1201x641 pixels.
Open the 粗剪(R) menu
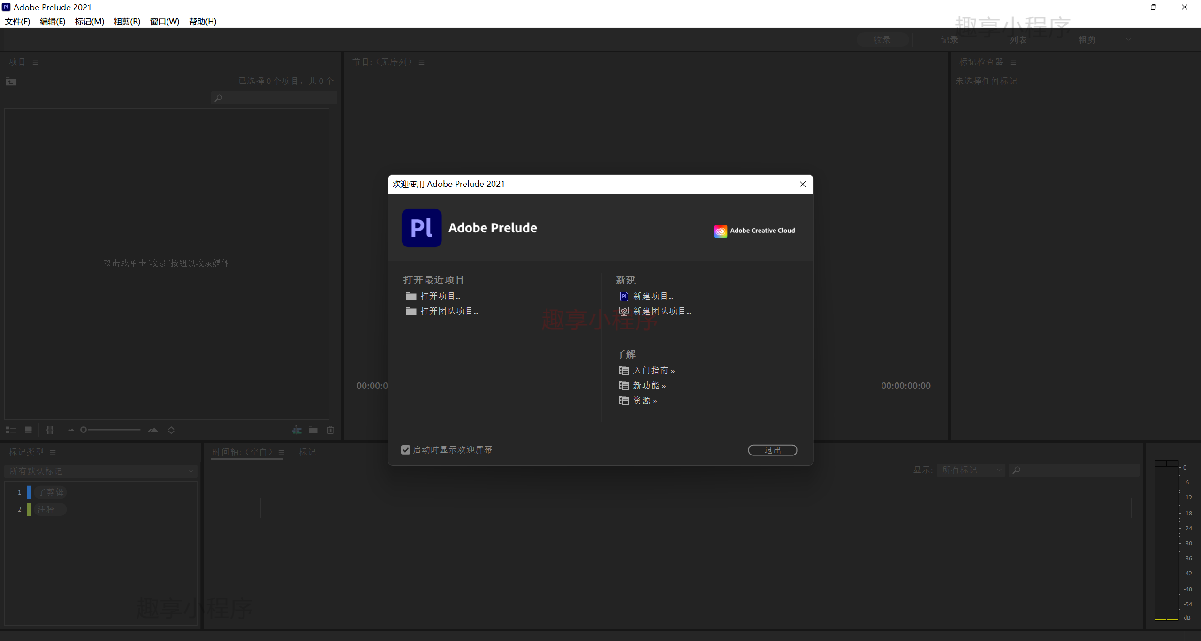[x=127, y=22]
